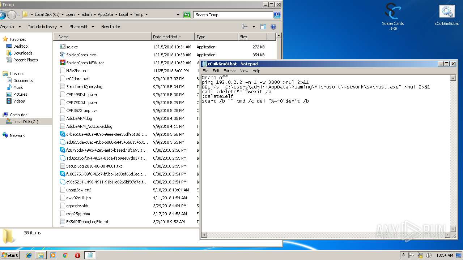Show hidden tray icons arrow
The height and width of the screenshot is (260, 463).
click(403, 255)
